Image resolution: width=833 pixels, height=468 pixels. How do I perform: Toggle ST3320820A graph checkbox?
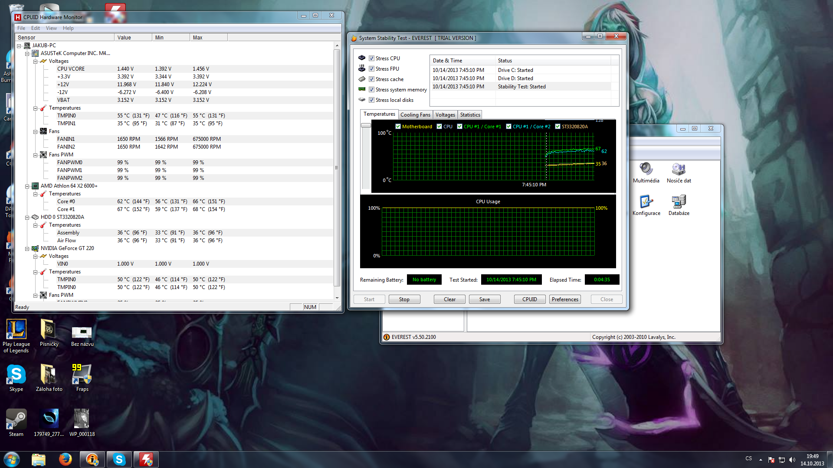[558, 127]
